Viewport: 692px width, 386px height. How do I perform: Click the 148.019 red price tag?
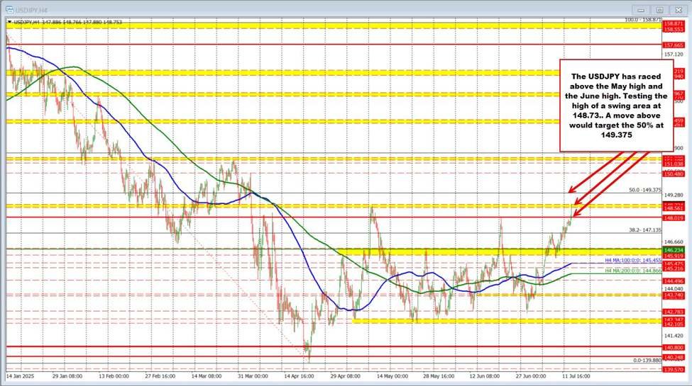673,218
